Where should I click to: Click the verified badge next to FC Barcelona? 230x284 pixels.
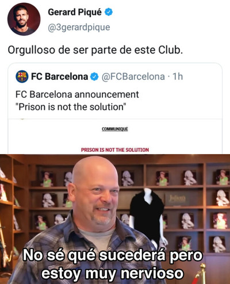[94, 76]
